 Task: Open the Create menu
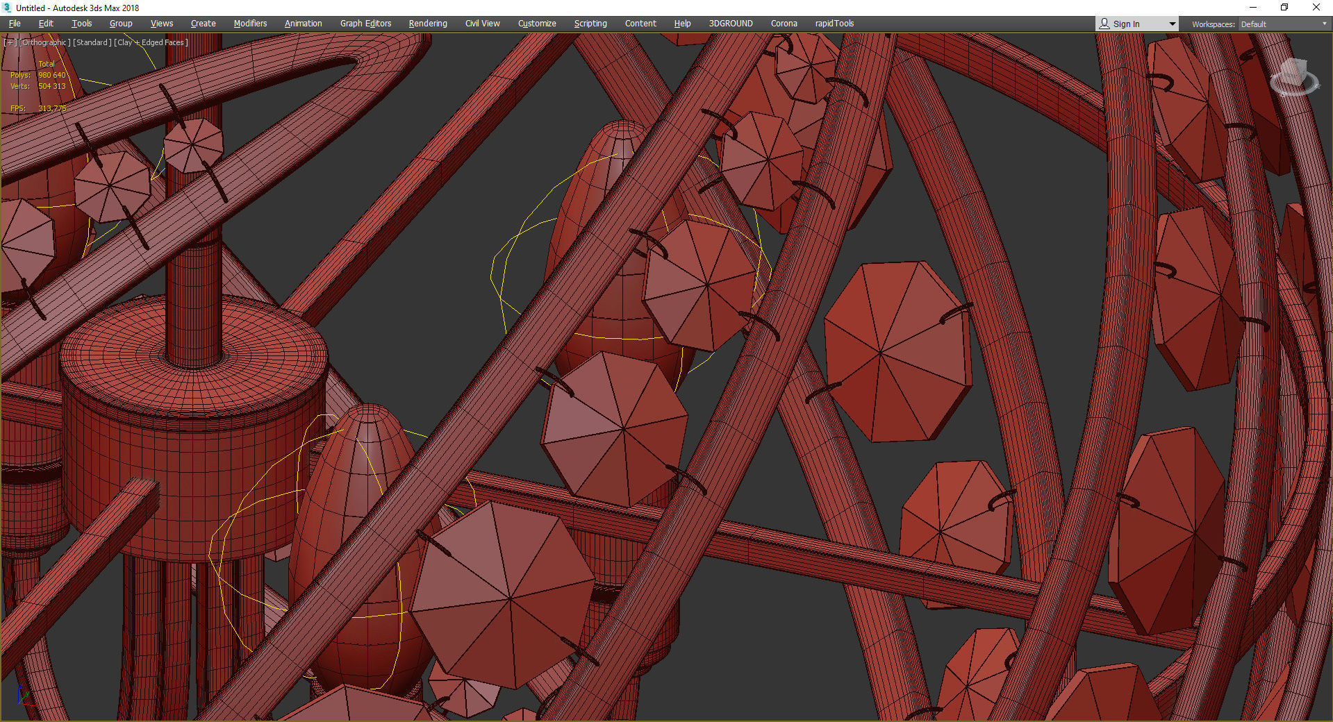tap(204, 24)
